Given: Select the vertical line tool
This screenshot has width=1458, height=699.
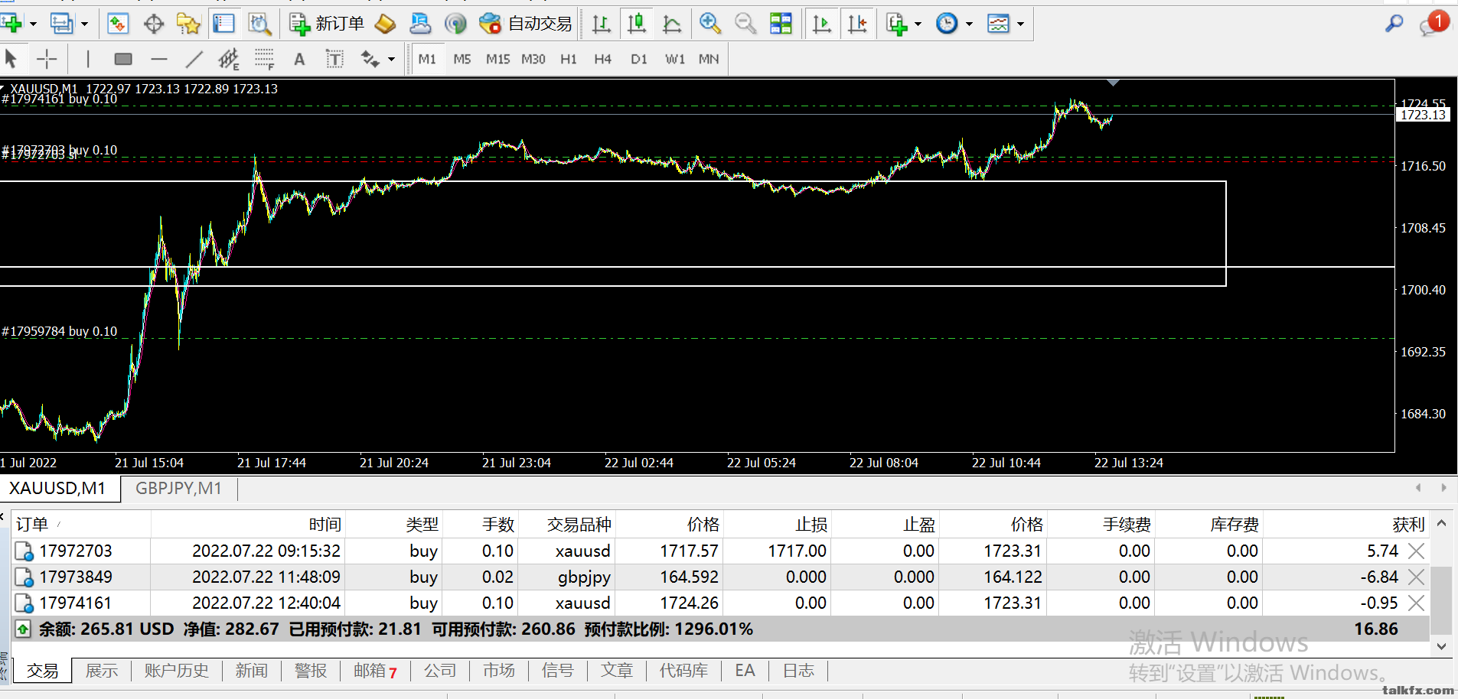Looking at the screenshot, I should [x=88, y=59].
